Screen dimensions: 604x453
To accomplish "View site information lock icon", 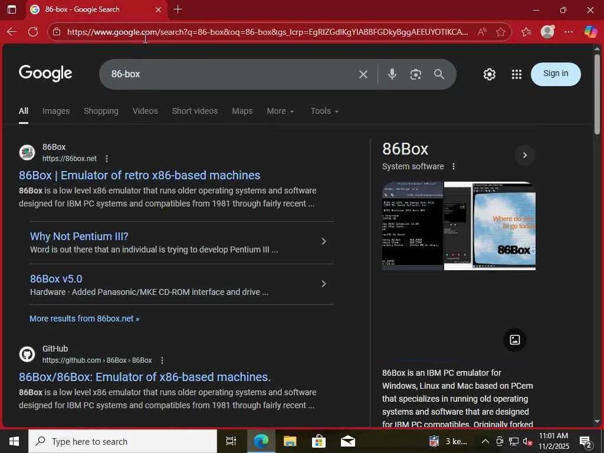I will [57, 32].
